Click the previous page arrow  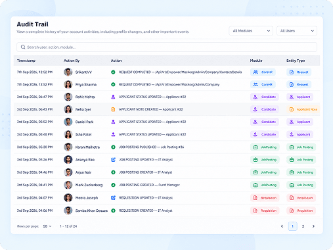(x=282, y=226)
